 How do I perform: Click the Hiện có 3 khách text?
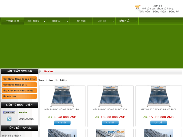(12, 135)
